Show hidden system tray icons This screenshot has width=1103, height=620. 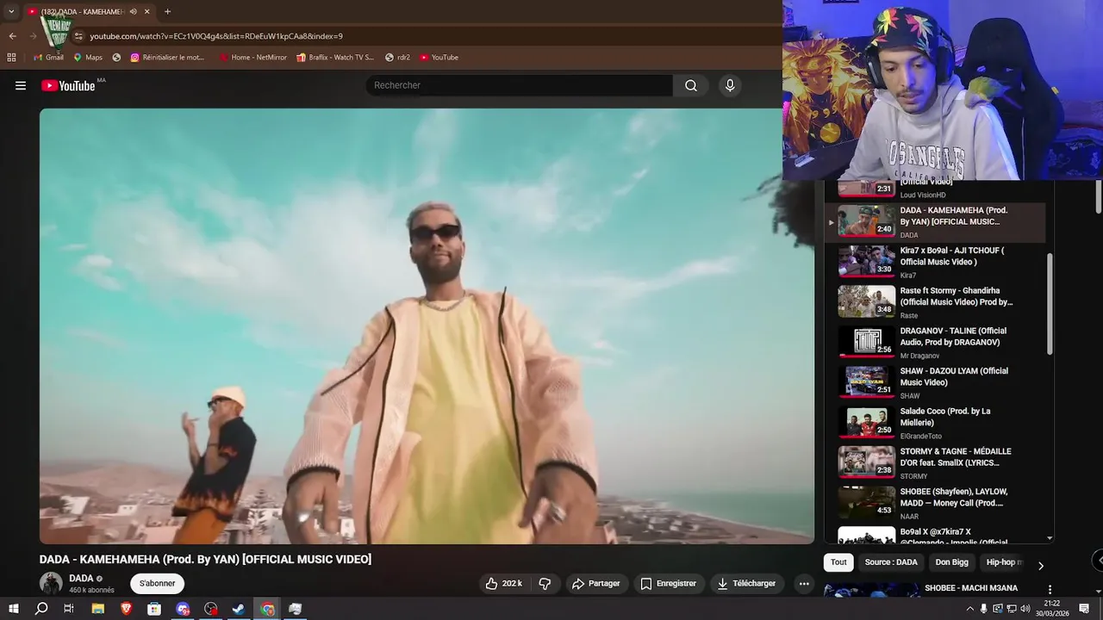tap(970, 609)
